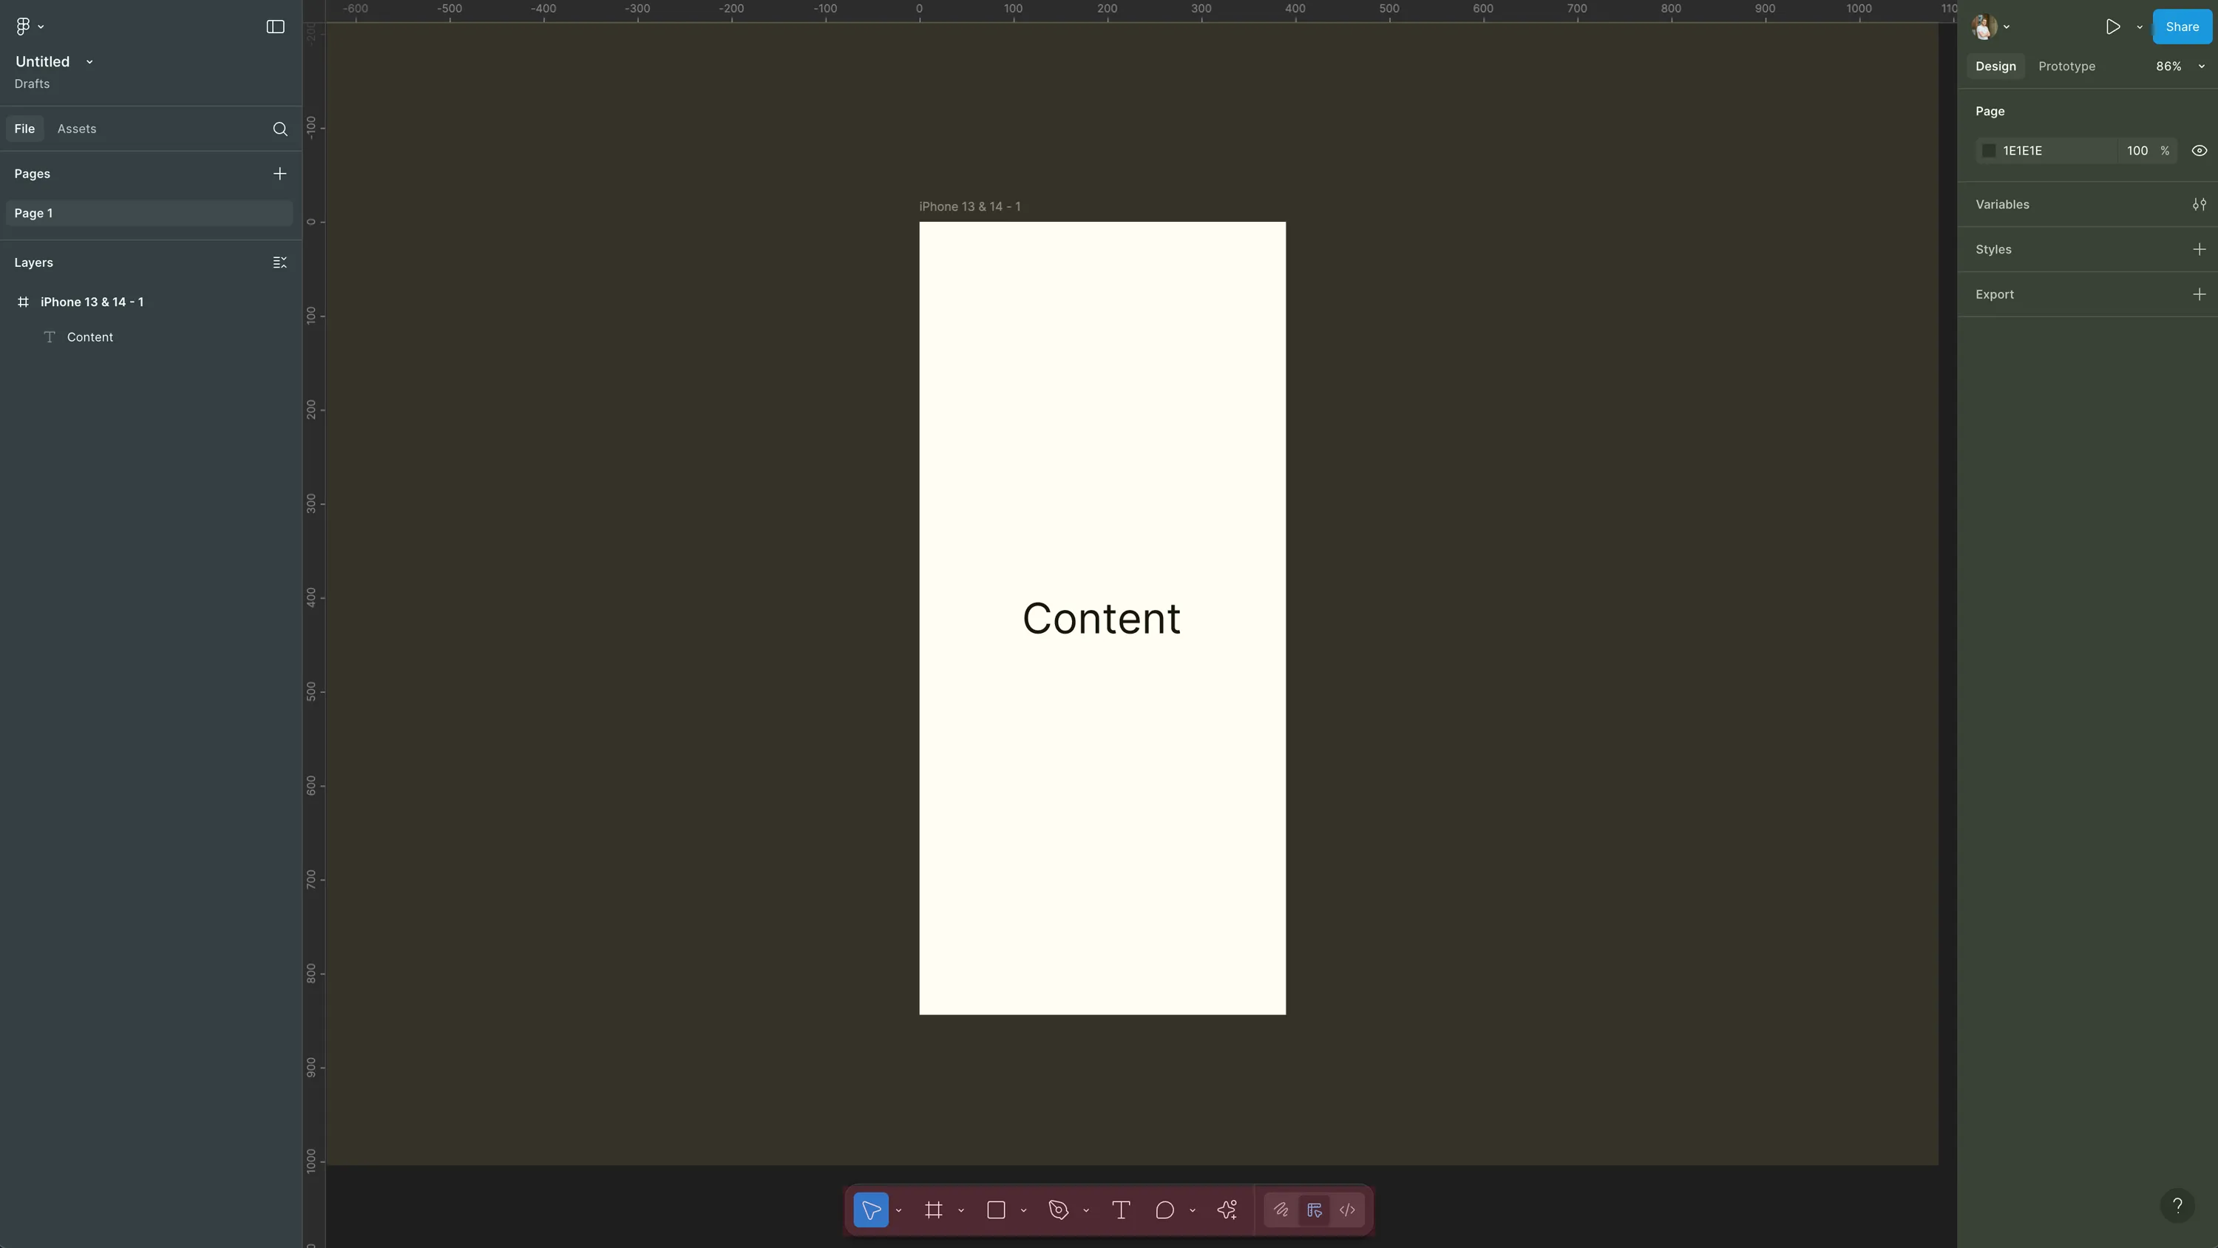Screen dimensions: 2218x1248
Task: Select the Text tool in the toolbar
Action: [x=1121, y=1210]
